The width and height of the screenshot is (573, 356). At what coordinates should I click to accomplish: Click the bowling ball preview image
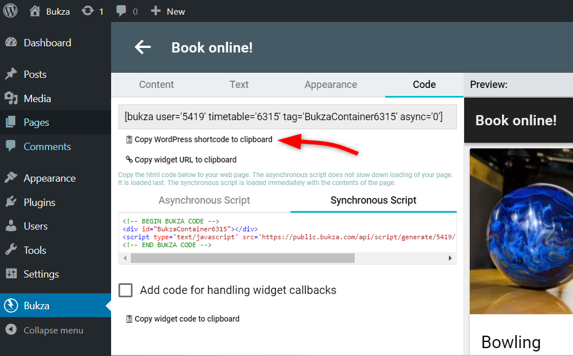tap(521, 231)
